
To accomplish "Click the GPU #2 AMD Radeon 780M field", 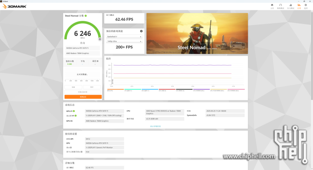I will point(104,121).
